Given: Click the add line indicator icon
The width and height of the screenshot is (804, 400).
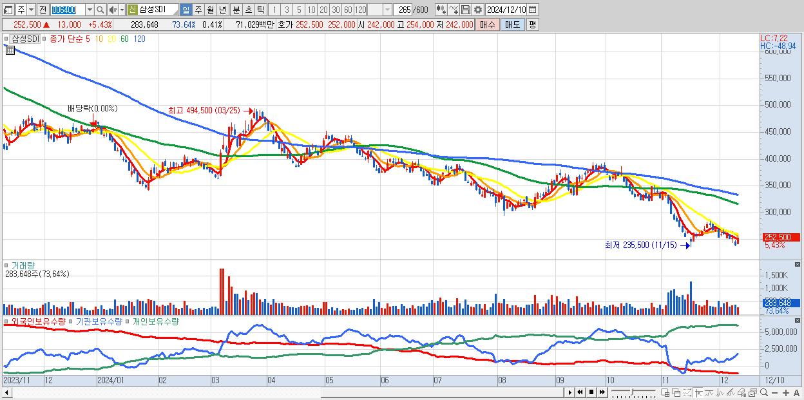Looking at the screenshot, I should (x=454, y=10).
